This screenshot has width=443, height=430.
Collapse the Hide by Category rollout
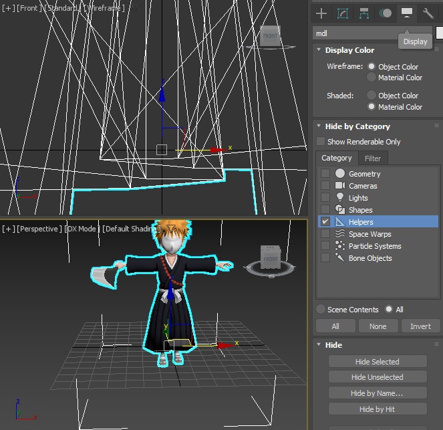point(319,126)
